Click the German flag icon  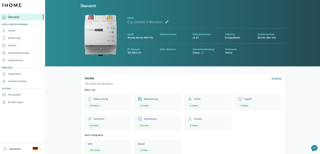pos(35,149)
